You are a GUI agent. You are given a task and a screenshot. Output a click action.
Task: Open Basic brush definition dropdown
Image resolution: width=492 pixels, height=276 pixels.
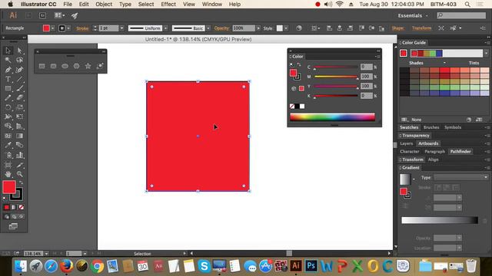(208, 28)
